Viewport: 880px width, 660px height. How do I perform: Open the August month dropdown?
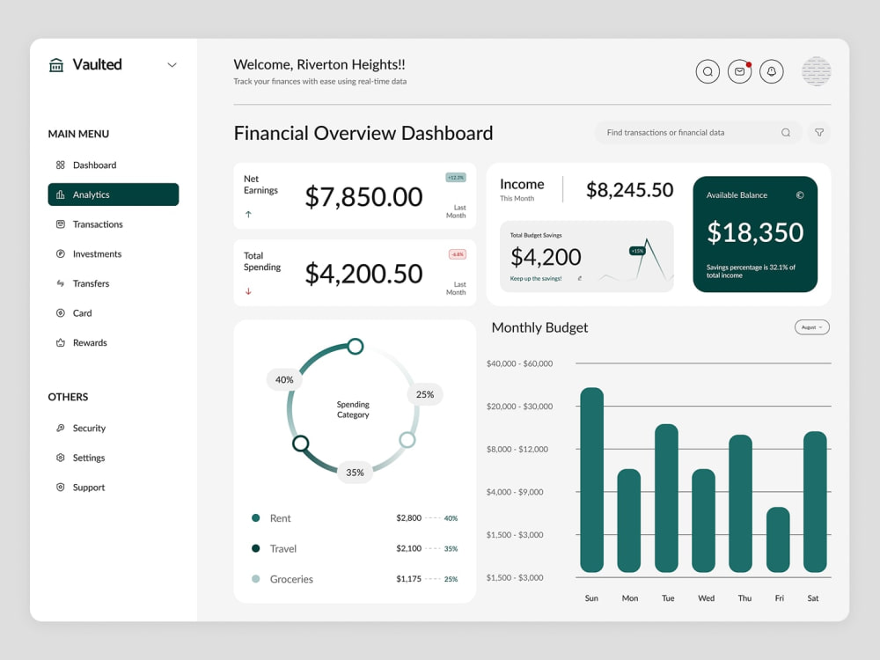point(811,327)
